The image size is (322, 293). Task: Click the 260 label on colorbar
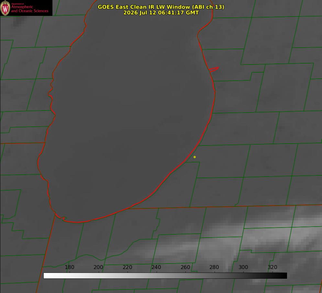coord(185,267)
